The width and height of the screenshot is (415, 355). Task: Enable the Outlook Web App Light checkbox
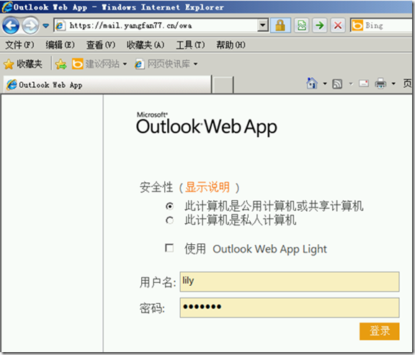(169, 248)
